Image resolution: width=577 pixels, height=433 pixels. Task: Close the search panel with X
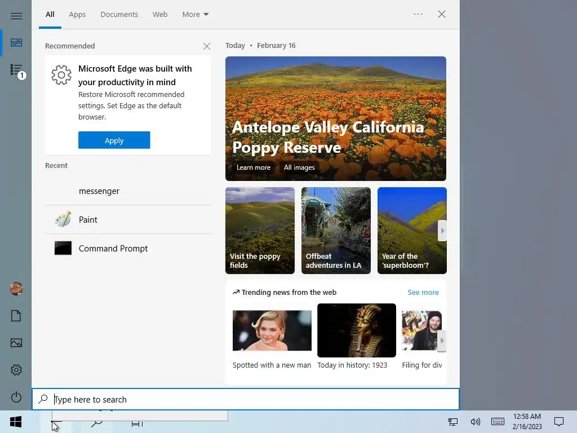pos(442,14)
